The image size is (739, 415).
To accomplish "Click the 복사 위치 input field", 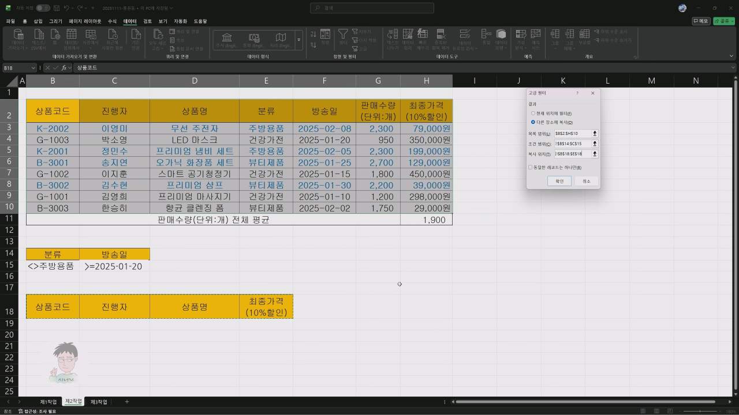I will click(572, 154).
